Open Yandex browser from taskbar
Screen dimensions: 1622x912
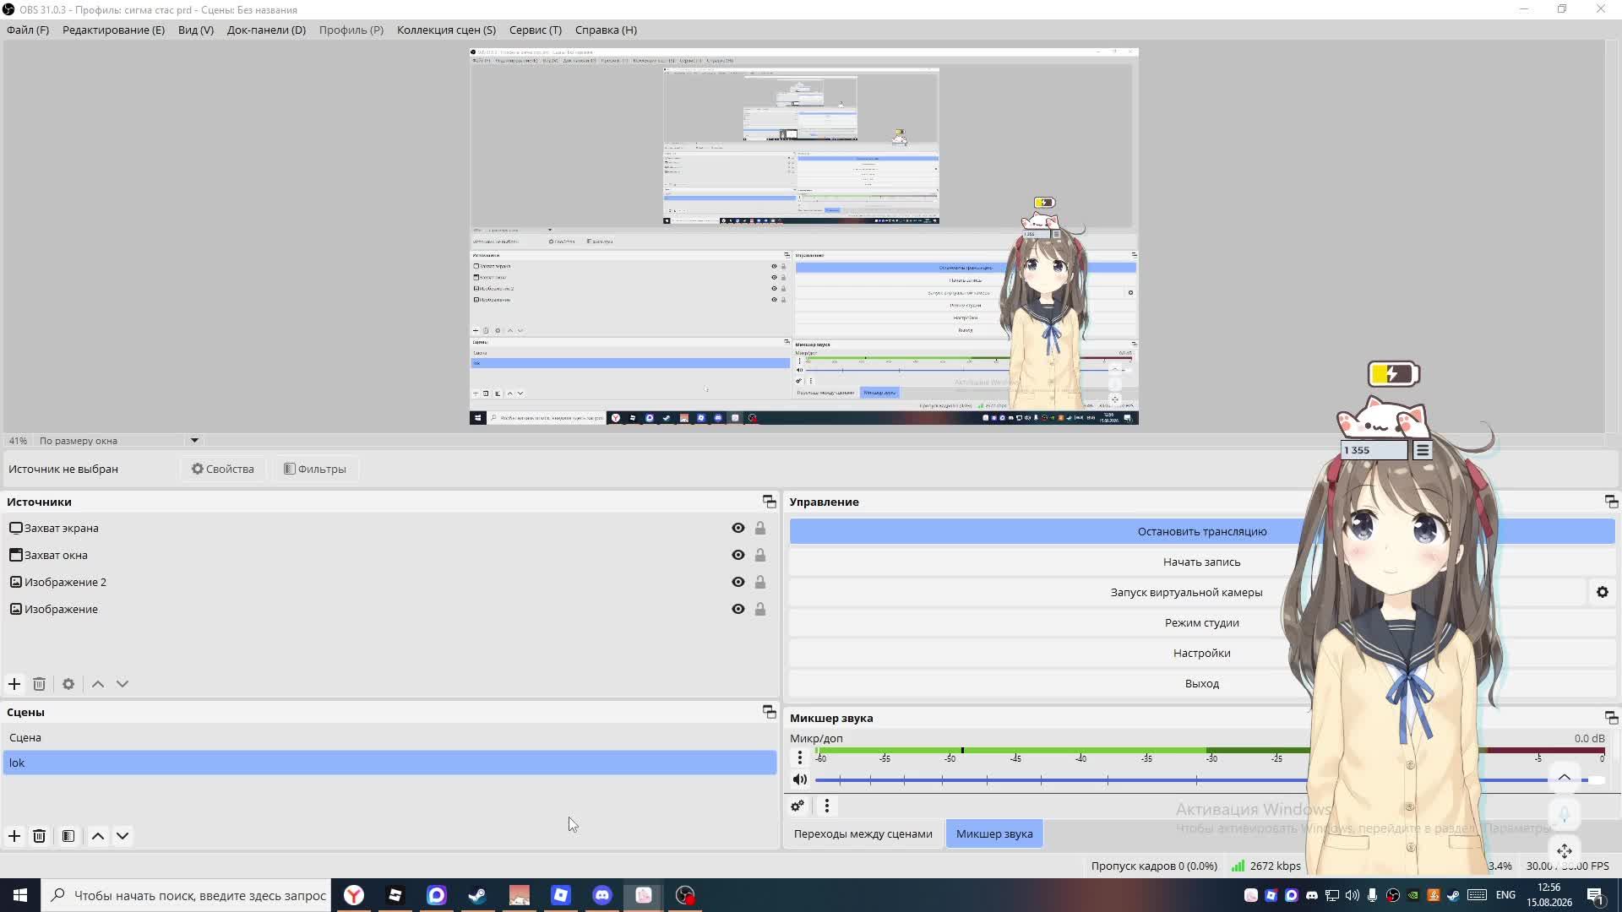coord(354,895)
